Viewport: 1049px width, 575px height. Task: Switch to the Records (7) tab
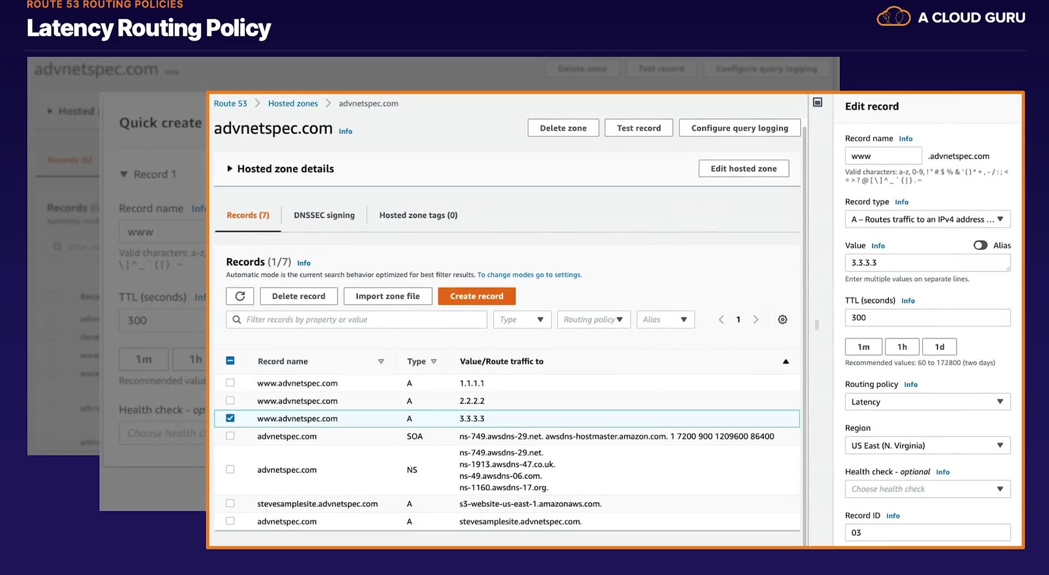pyautogui.click(x=248, y=215)
